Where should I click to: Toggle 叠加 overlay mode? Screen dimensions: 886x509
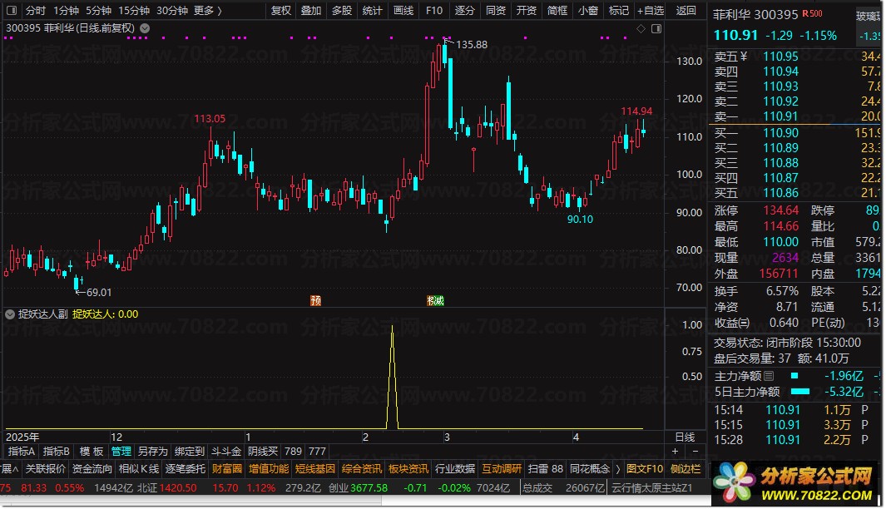point(311,10)
